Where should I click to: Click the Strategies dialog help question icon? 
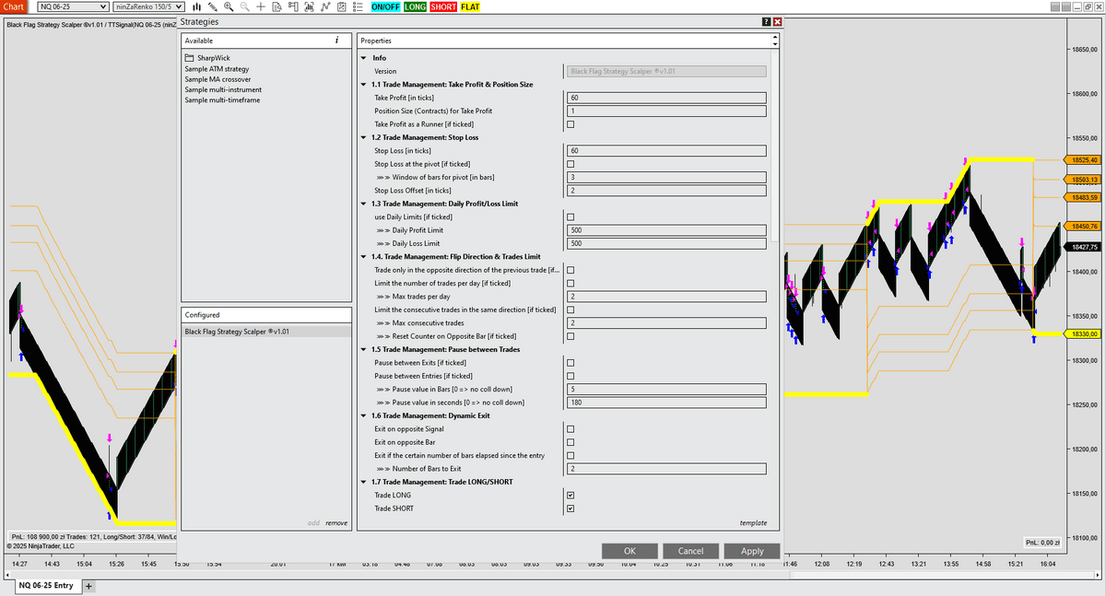tap(766, 21)
